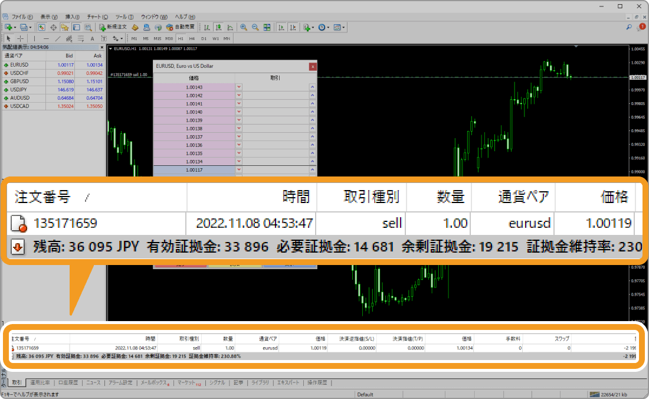This screenshot has height=399, width=649.
Task: Click sell down-arrow at price 1.00117
Action: [x=239, y=170]
